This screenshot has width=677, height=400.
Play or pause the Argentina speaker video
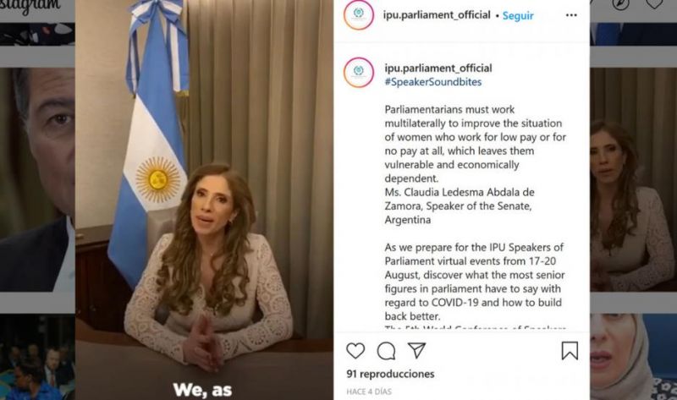(204, 200)
